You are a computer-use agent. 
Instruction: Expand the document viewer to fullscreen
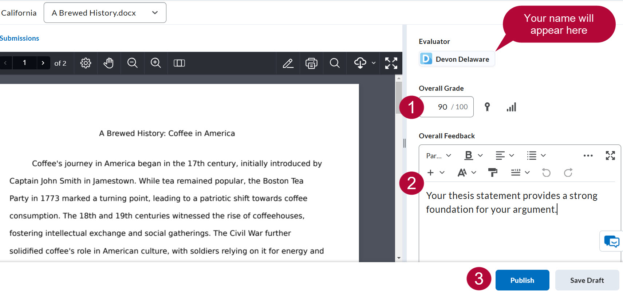391,63
